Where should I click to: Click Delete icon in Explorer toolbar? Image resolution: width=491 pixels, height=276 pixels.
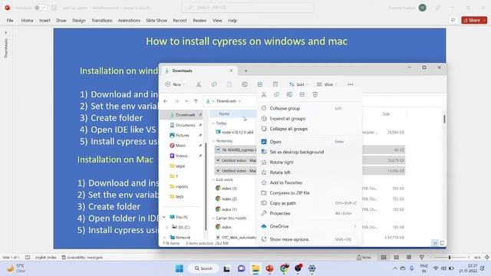[x=275, y=84]
